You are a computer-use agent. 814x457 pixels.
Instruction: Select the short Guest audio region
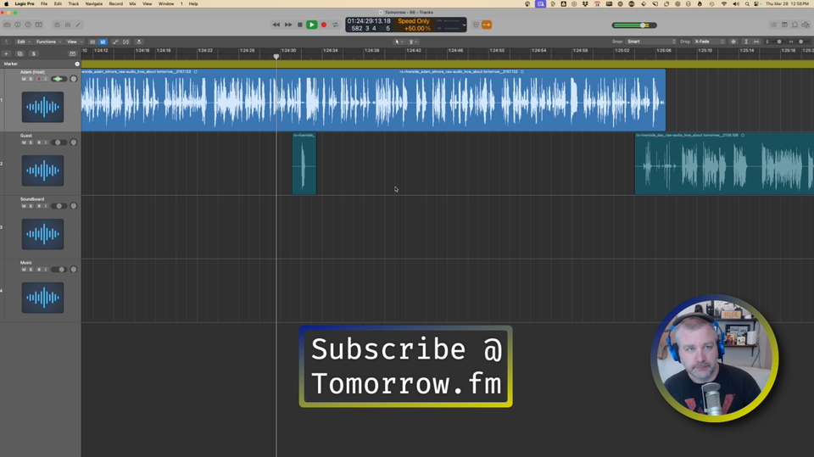pyautogui.click(x=304, y=164)
